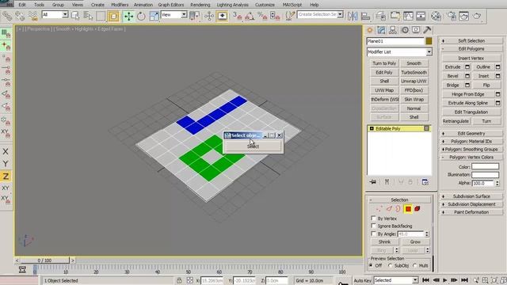Screen dimensions: 507x285
Task: Activate the Select and Rotate tool
Action: (141, 16)
